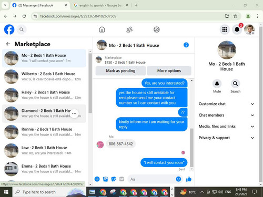Open clock showing 8:48 PM

241,192
